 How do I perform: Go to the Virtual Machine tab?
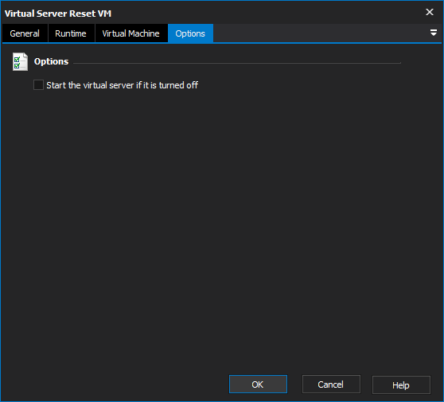[x=130, y=33]
